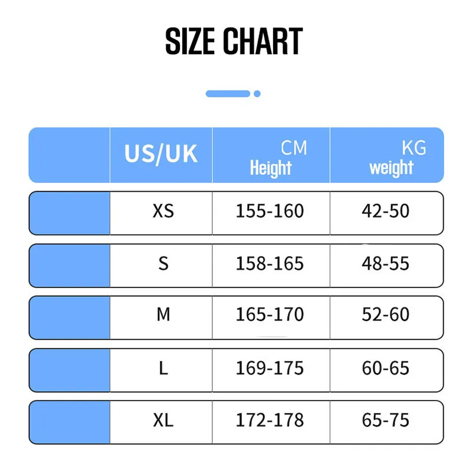
Task: Click the XS size cell
Action: [x=163, y=211]
